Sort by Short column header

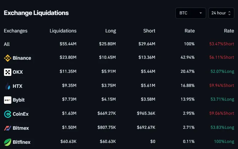pyautogui.click(x=149, y=31)
